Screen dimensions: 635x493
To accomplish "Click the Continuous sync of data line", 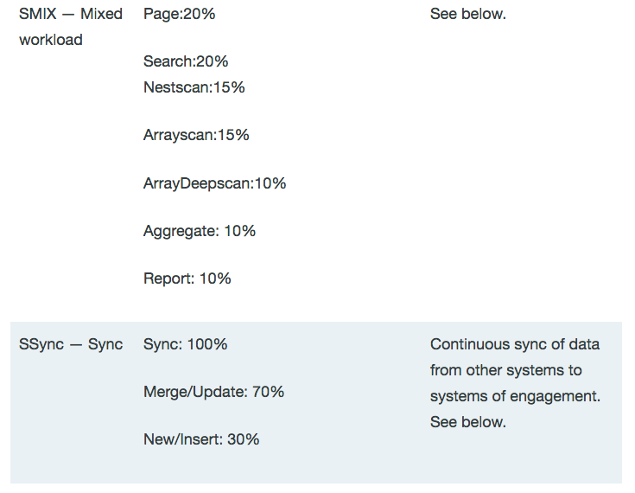I will [x=514, y=344].
